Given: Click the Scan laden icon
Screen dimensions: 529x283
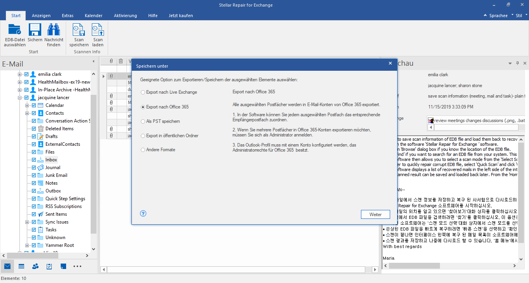Looking at the screenshot, I should [98, 30].
